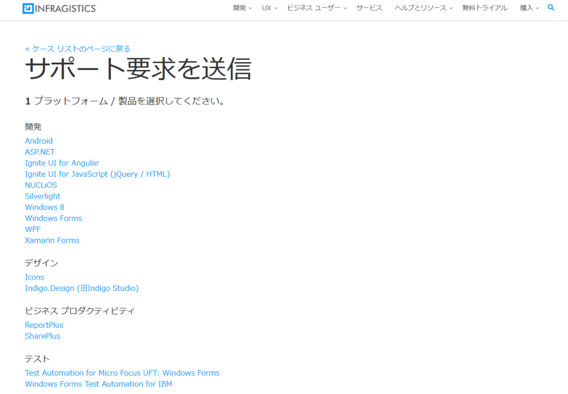Screen dimensions: 568x394
Task: Select the Xamarin Forms link
Action: (x=52, y=240)
